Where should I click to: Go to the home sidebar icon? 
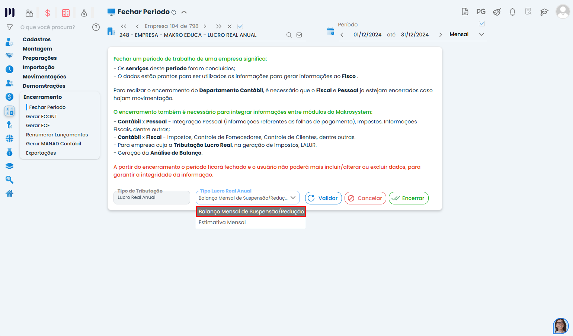tap(10, 193)
